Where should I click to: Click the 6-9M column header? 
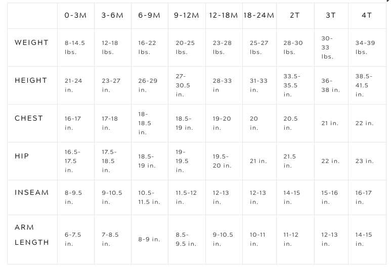click(x=149, y=16)
